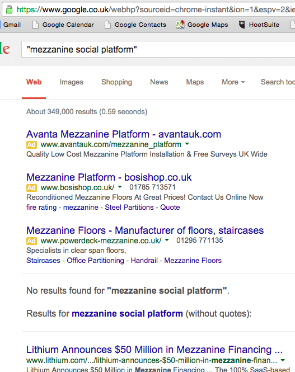295x372 pixels.
Task: Expand options arrow for bosishop.co.uk ad
Action: pos(120,187)
